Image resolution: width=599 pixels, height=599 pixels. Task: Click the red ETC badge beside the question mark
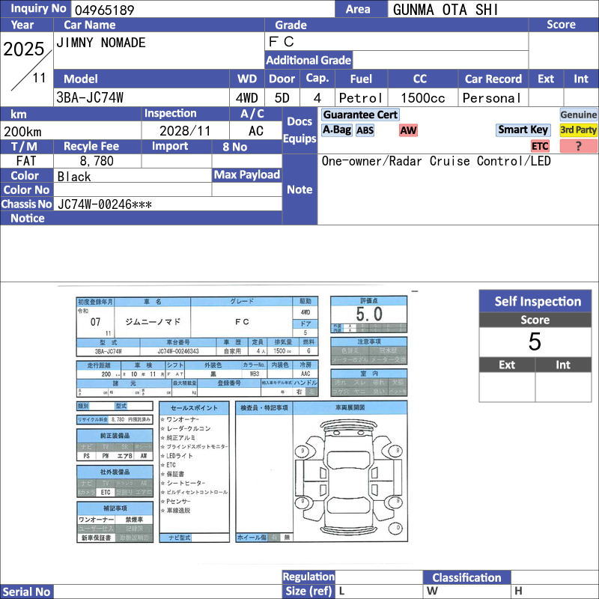[540, 146]
